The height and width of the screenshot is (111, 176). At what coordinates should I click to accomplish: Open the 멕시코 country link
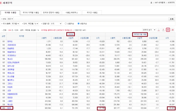point(10,105)
